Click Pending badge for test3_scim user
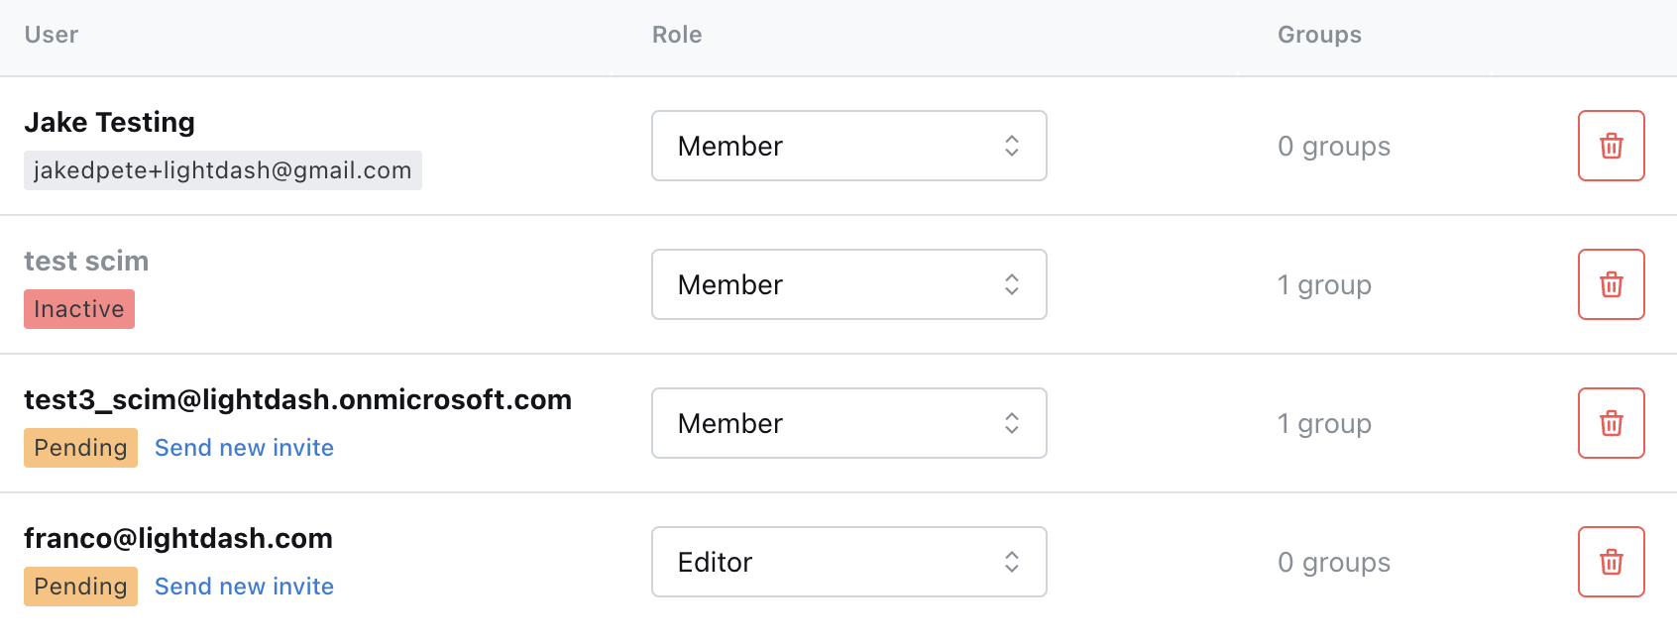The image size is (1677, 644). [80, 448]
